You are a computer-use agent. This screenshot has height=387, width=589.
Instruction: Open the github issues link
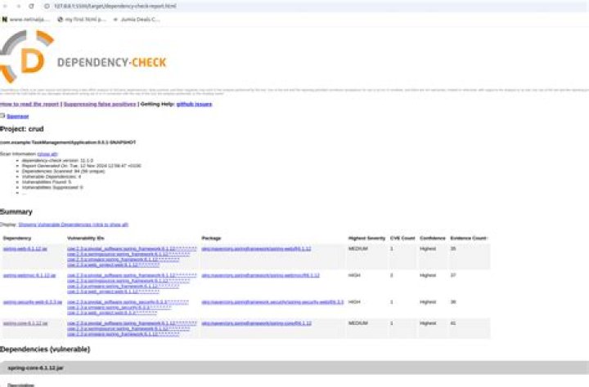194,105
